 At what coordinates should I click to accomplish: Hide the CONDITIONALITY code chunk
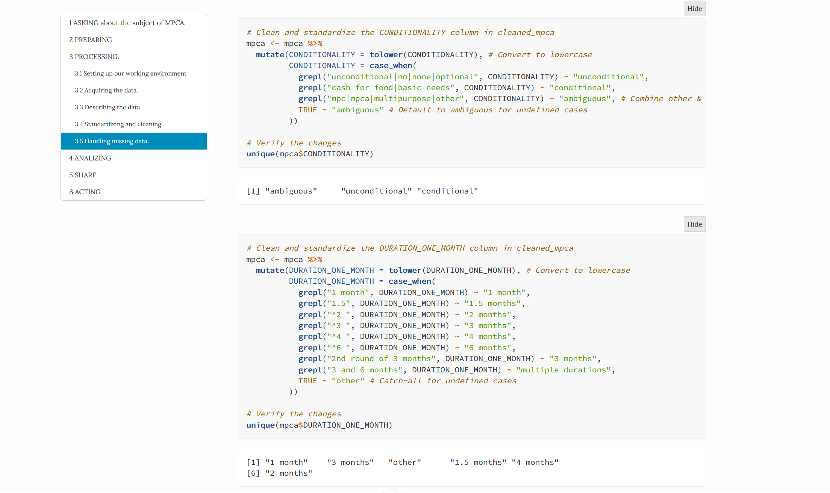point(694,9)
